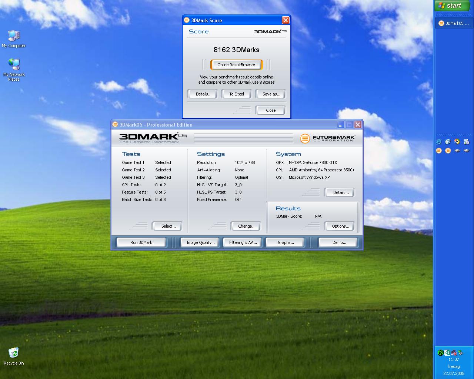
Task: Click Save as... in the Score dialog
Action: click(x=271, y=94)
